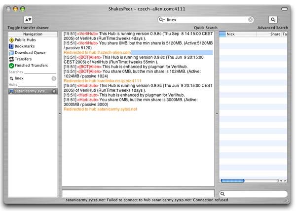
Task: Click the Bookmarks book icon
Action: coord(11,46)
